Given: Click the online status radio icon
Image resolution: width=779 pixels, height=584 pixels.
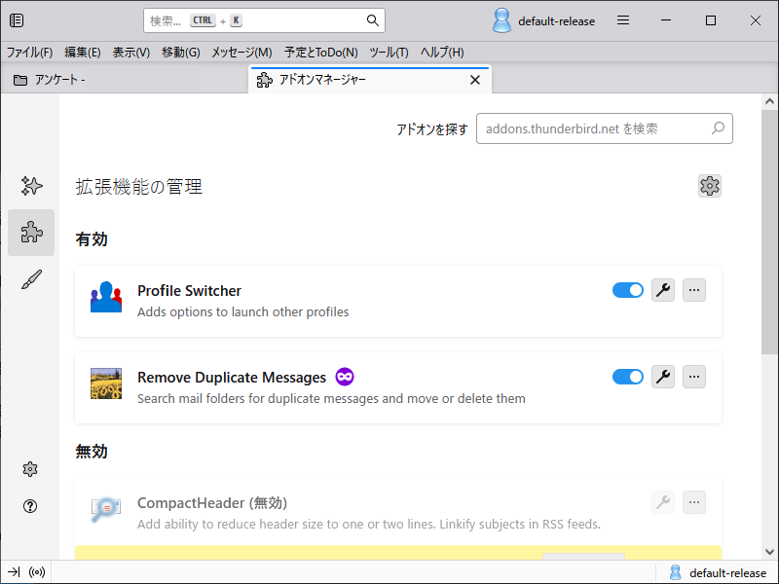Looking at the screenshot, I should (37, 572).
